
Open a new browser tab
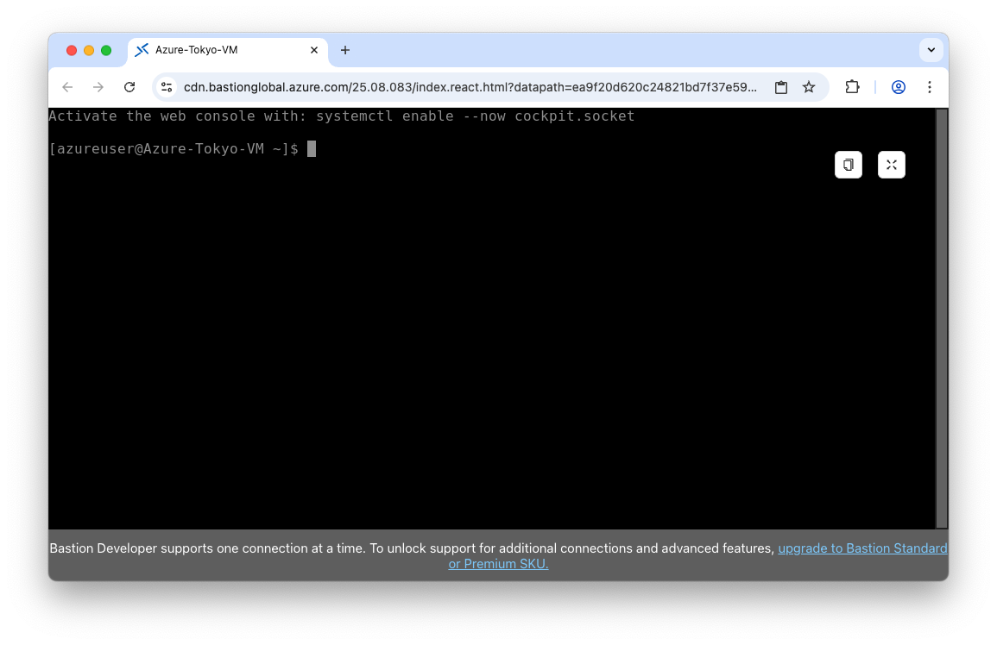coord(345,50)
